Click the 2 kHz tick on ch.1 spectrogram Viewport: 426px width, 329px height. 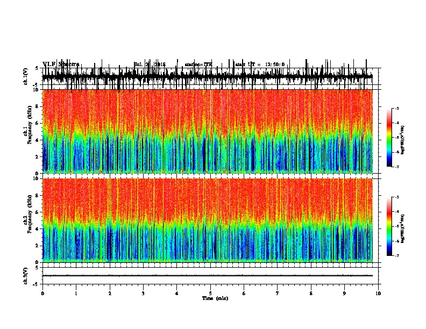[x=38, y=157]
